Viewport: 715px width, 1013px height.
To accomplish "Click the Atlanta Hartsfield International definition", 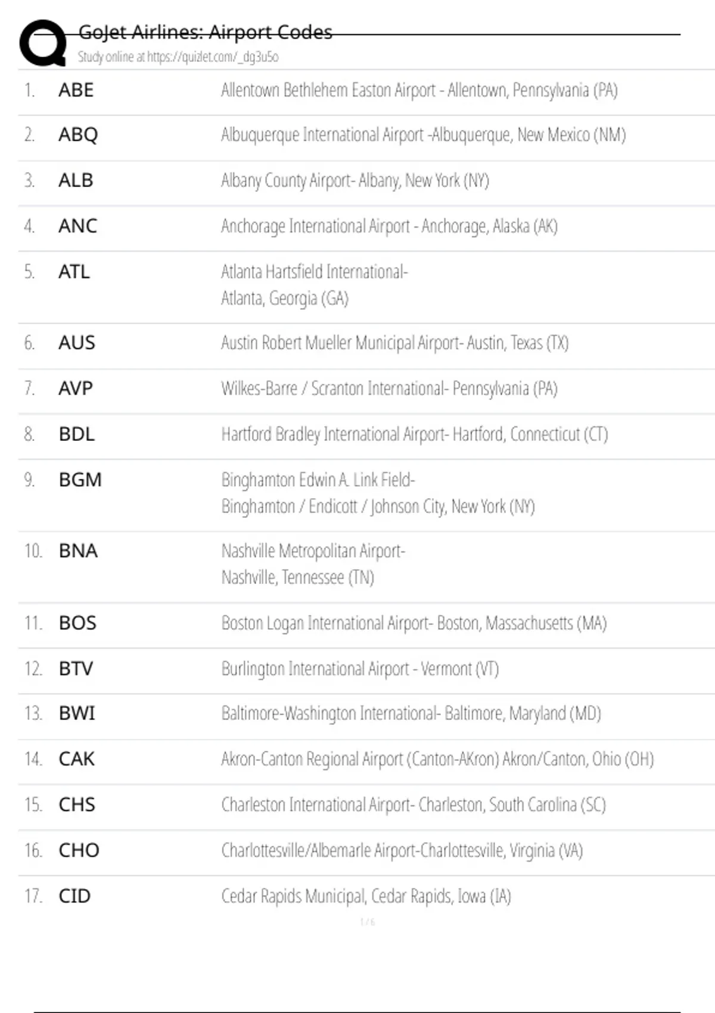I will [x=315, y=285].
